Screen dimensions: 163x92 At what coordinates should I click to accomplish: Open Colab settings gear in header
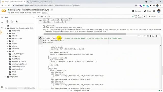pyautogui.click(x=154, y=11)
